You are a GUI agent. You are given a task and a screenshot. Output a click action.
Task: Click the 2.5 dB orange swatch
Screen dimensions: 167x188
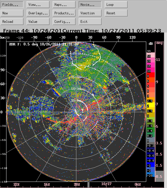point(151,100)
